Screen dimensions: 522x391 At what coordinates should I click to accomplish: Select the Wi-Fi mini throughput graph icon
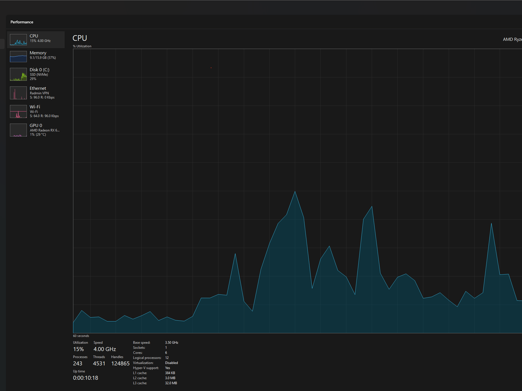coord(18,111)
